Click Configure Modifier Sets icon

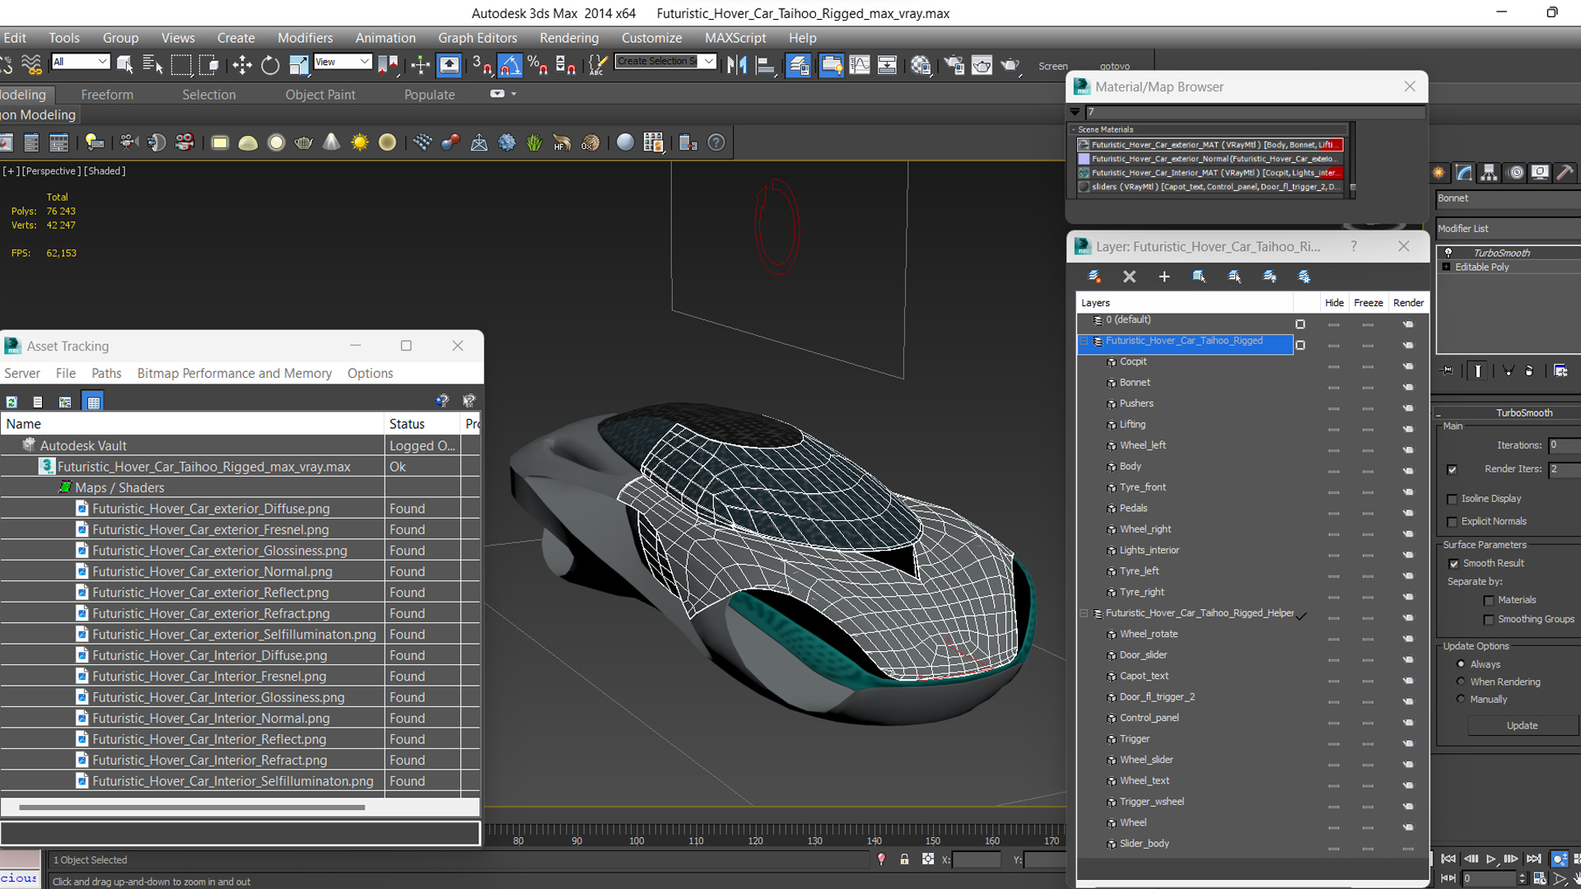[1560, 370]
